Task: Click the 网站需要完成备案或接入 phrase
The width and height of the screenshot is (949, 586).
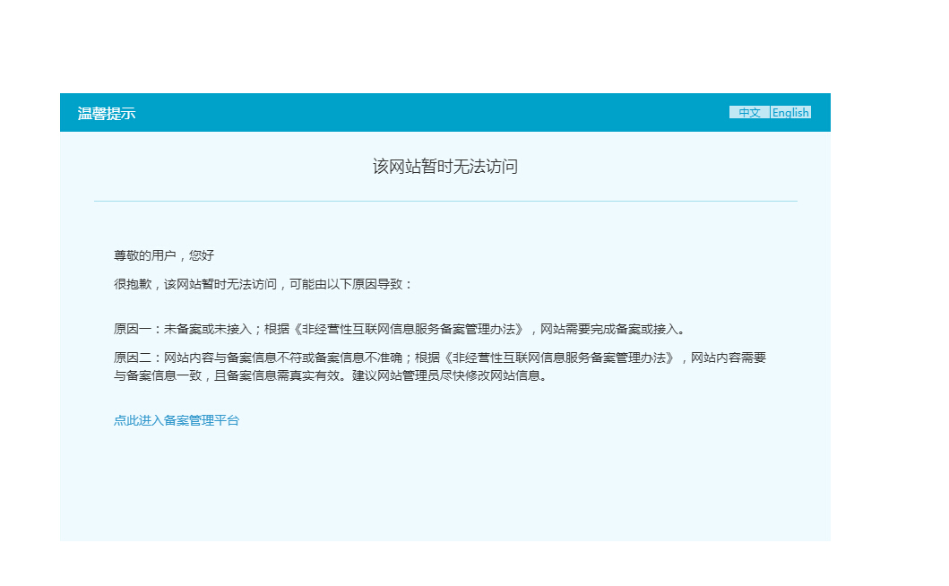Action: [608, 329]
